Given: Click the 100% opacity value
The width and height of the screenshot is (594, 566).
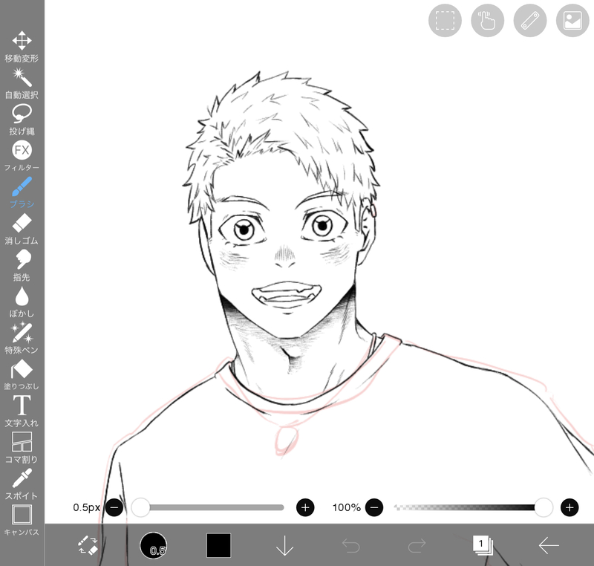Looking at the screenshot, I should 346,507.
